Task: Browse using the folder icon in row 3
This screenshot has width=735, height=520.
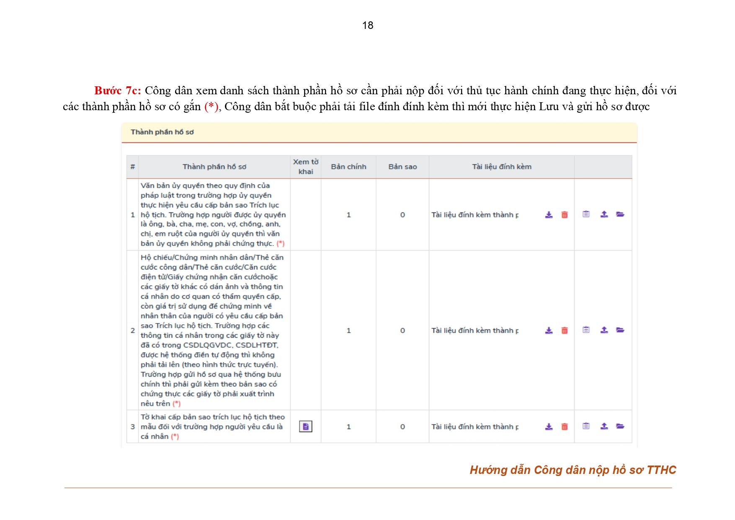Action: click(620, 426)
